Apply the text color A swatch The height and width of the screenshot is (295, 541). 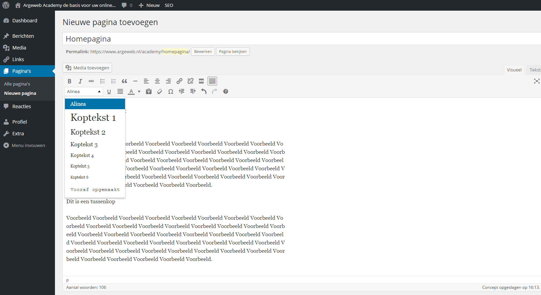131,92
